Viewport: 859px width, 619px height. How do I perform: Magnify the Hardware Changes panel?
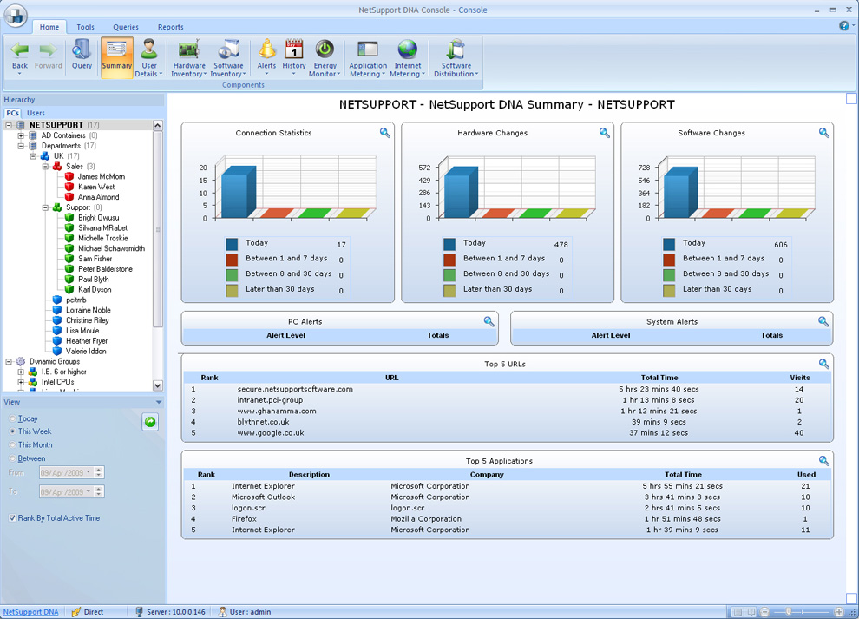[604, 133]
